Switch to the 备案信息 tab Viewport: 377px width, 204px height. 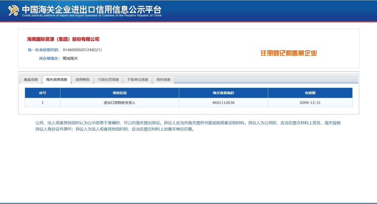click(x=31, y=80)
